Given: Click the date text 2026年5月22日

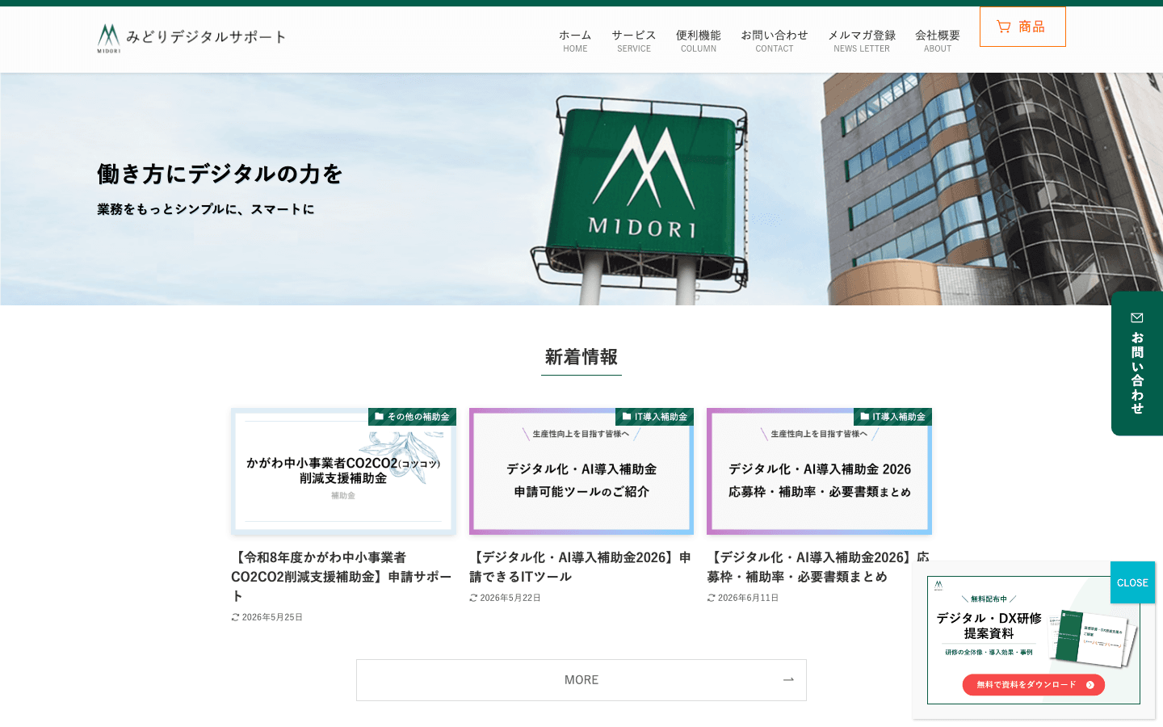Looking at the screenshot, I should 510,598.
